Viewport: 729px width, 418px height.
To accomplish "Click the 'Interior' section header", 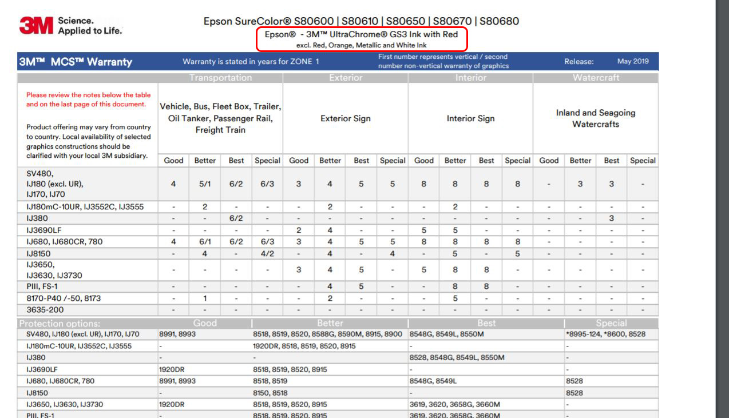I will [x=471, y=78].
